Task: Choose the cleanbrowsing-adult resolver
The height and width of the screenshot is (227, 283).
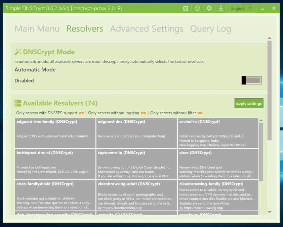Action: point(136,195)
